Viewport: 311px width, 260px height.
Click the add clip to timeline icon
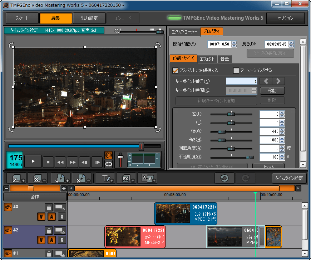17,178
